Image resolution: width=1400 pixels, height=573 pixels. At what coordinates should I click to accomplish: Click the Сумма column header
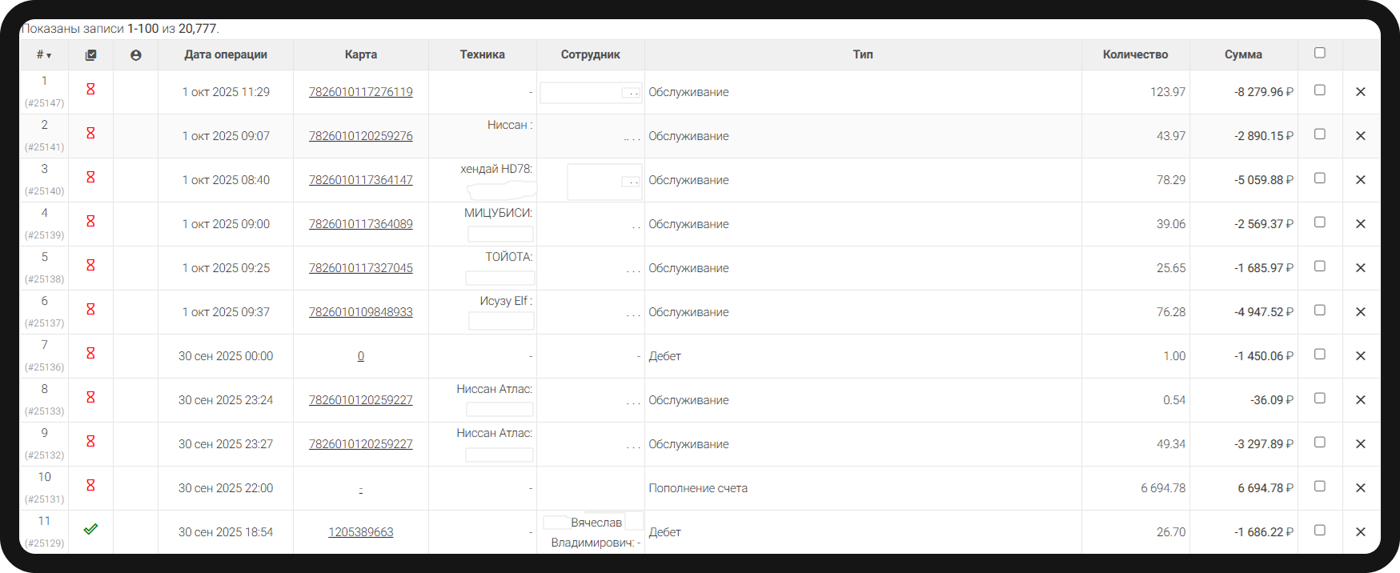coord(1243,54)
